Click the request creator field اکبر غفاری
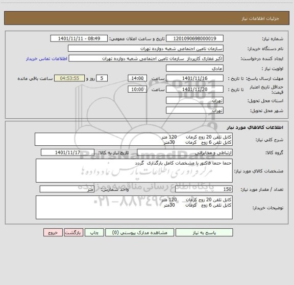This screenshot has height=285, width=294. point(146,58)
